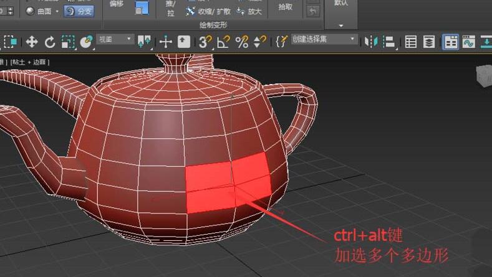
Task: Open the 视图 reference coordinate dropdown
Action: point(115,39)
